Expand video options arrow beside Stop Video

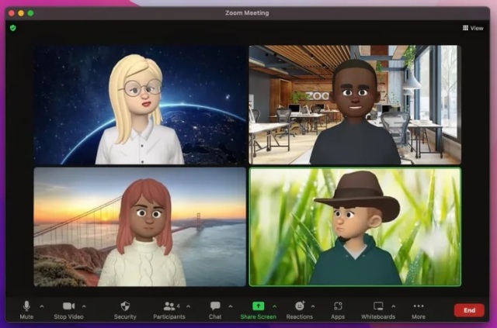click(x=84, y=306)
